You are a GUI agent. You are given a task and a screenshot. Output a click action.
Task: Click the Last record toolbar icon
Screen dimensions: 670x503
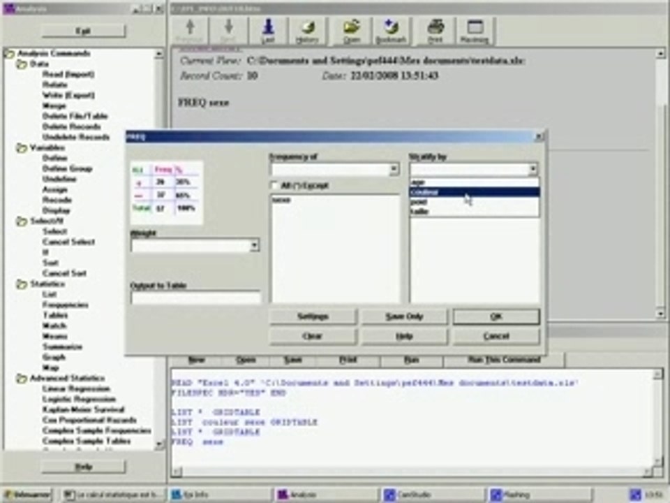268,31
